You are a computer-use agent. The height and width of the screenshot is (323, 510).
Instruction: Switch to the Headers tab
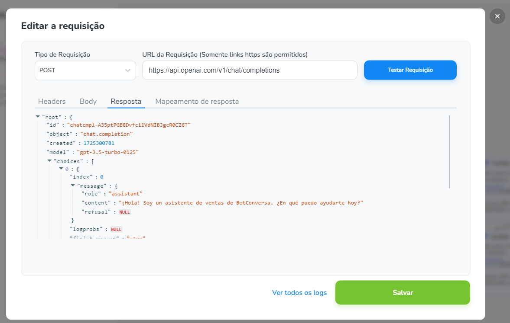pyautogui.click(x=52, y=101)
